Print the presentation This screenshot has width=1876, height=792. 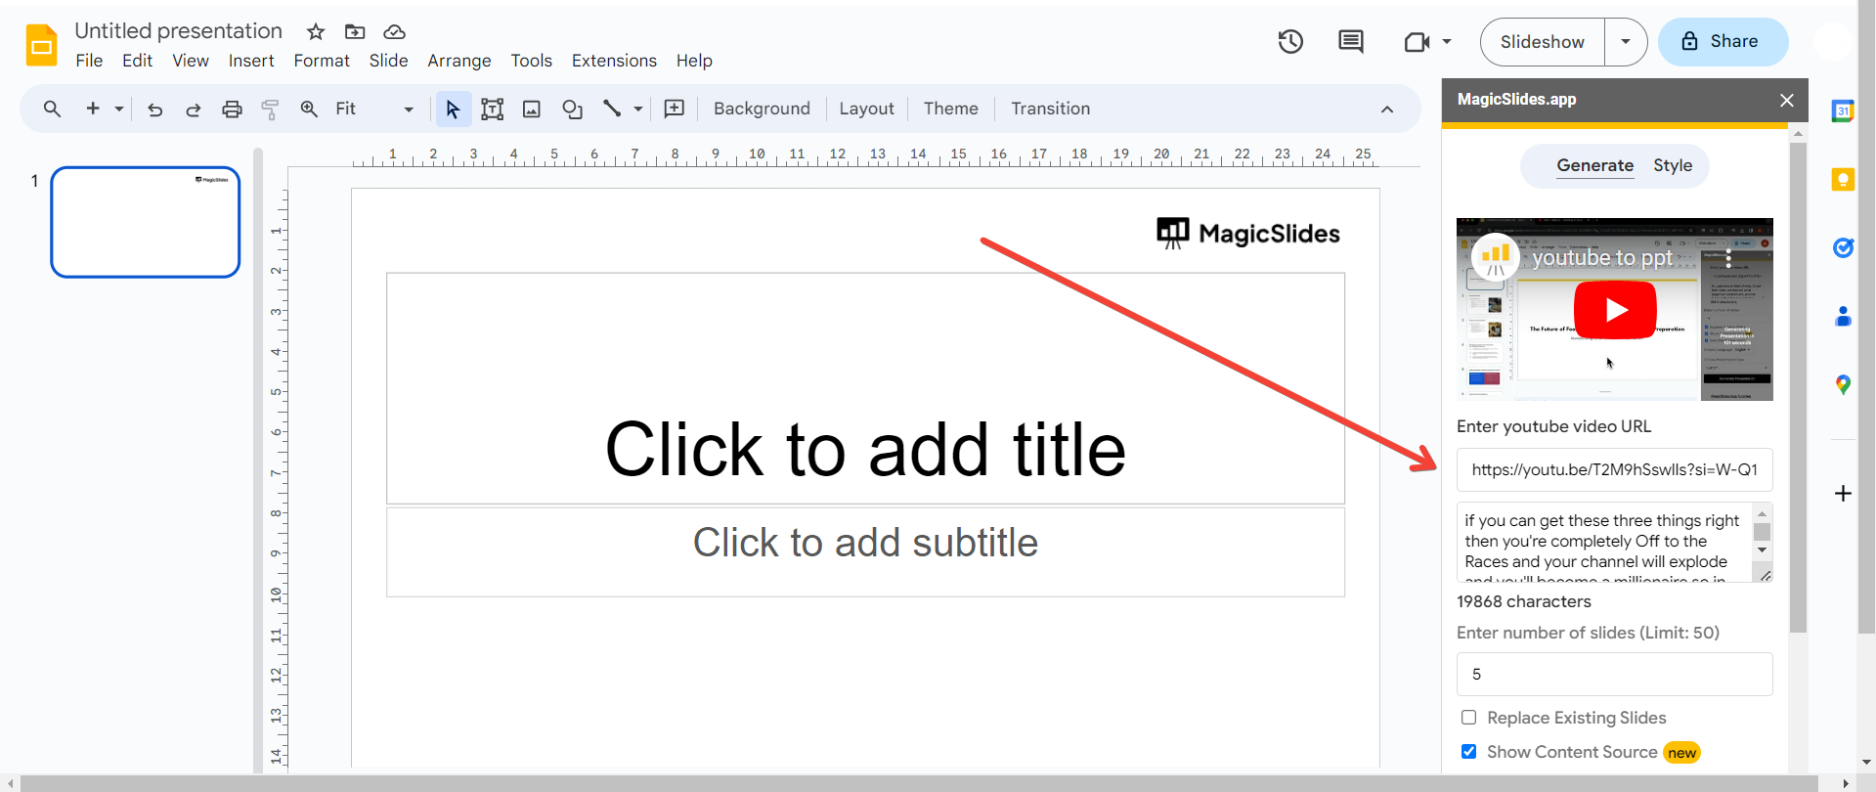point(232,109)
